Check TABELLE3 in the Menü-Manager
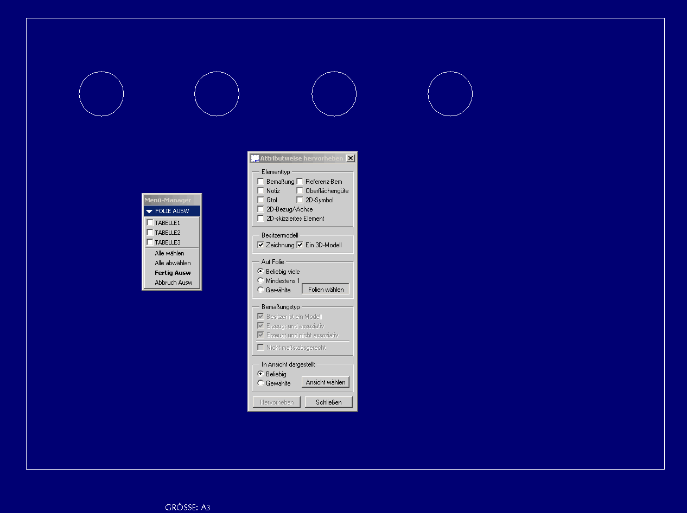Image resolution: width=687 pixels, height=513 pixels. tap(150, 242)
